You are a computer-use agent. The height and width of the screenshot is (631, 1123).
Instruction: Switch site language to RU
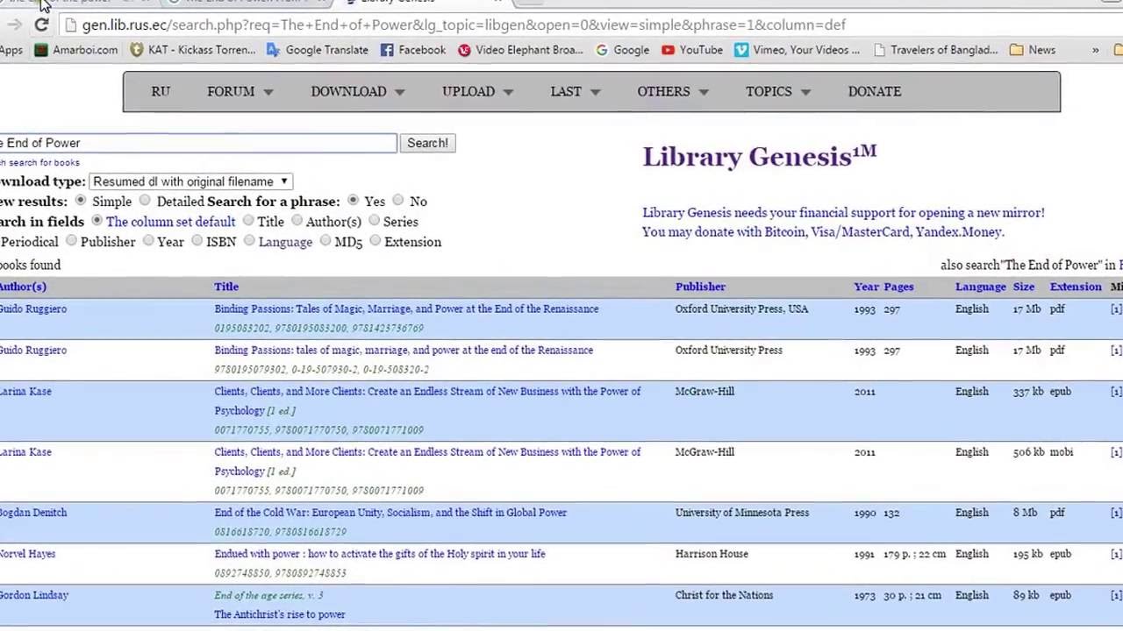[x=161, y=91]
